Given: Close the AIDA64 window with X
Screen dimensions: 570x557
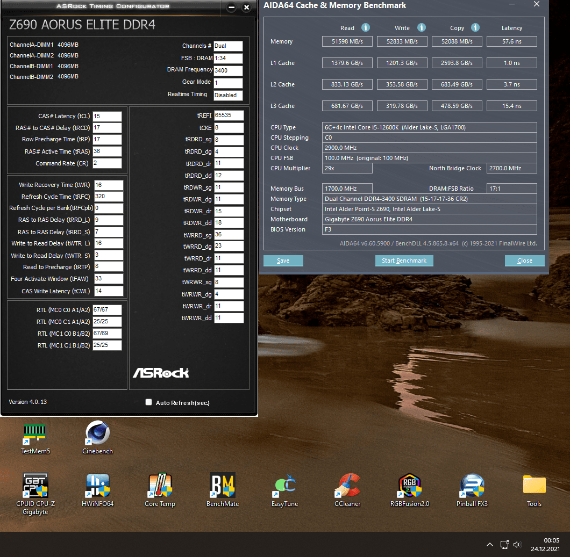Looking at the screenshot, I should 537,4.
